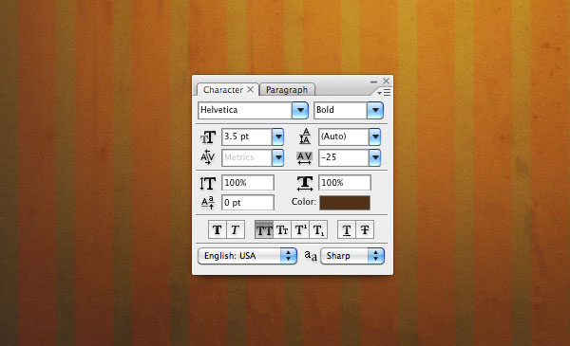This screenshot has width=570, height=346.
Task: Click the horizontal scale 100% field
Action: (x=345, y=182)
